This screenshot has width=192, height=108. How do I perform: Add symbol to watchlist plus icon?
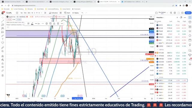pyautogui.click(x=177, y=17)
